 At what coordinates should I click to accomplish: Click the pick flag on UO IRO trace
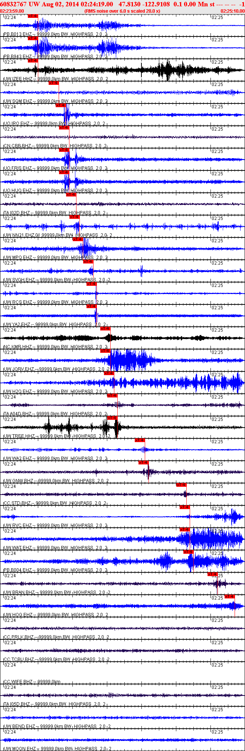click(x=61, y=105)
